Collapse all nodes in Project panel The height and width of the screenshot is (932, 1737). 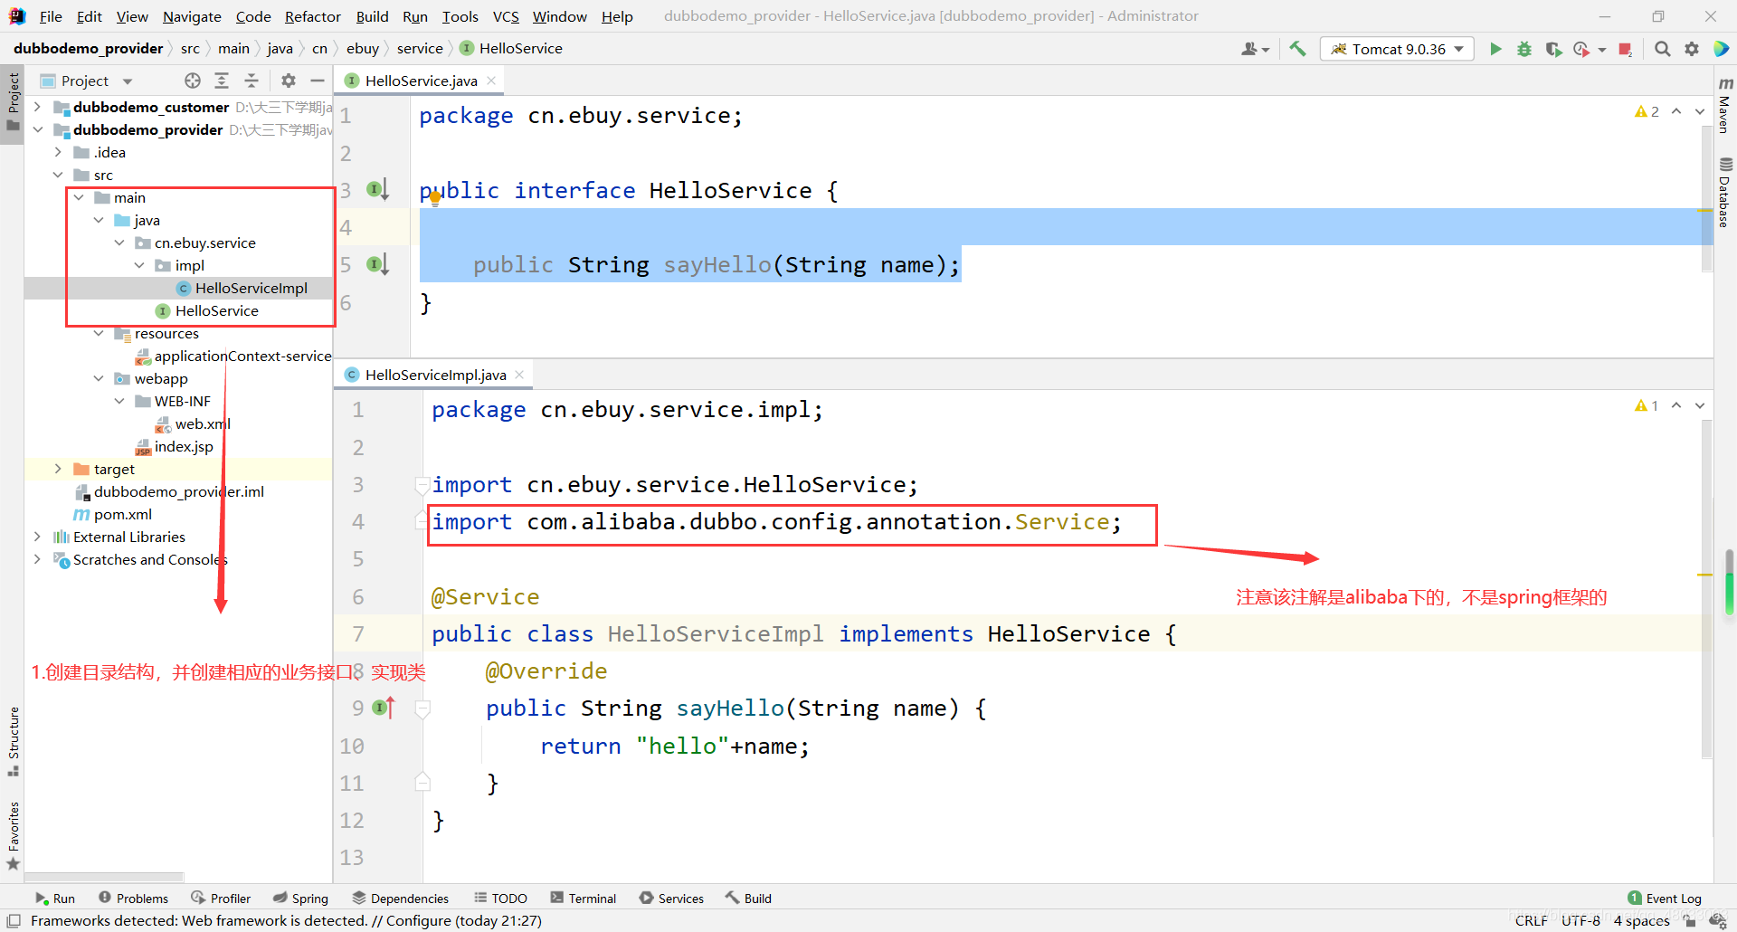coord(252,81)
